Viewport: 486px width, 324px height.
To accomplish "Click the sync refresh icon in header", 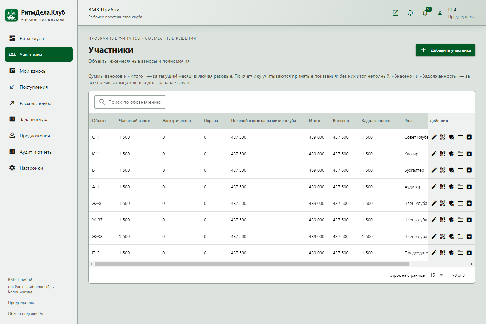I will [x=410, y=13].
